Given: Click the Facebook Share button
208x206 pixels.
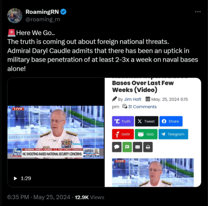Looking at the screenshot, I should 171,121.
